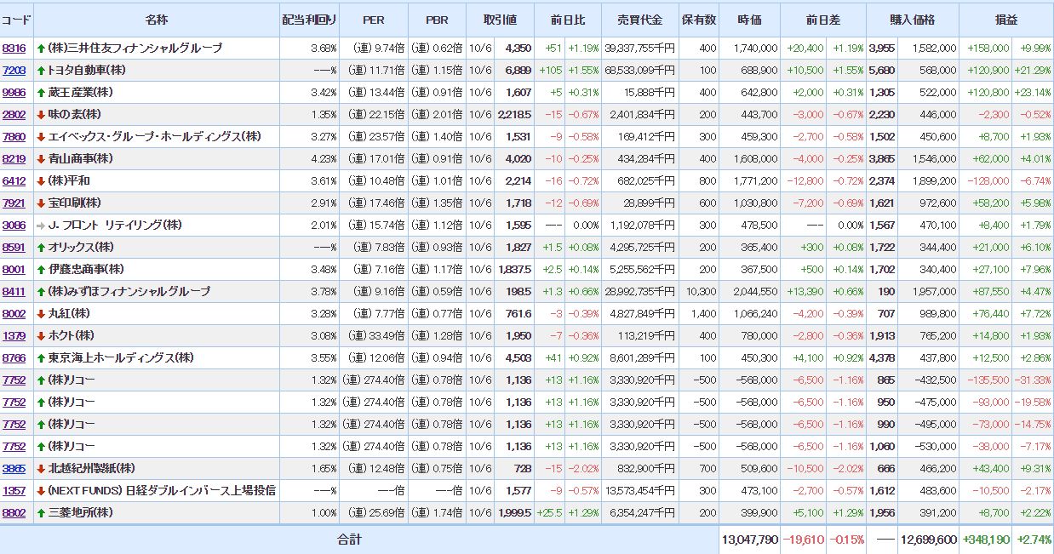Click the PER column header

click(373, 19)
